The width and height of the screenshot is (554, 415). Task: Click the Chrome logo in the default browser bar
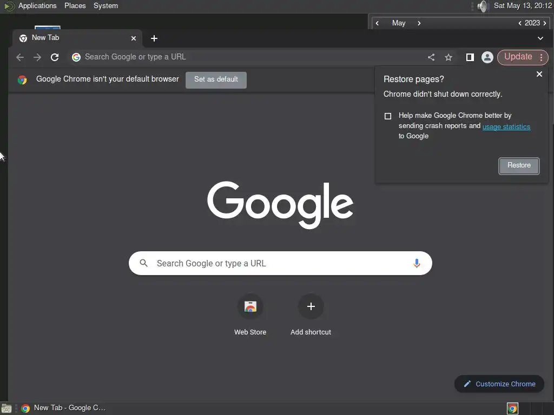[22, 80]
